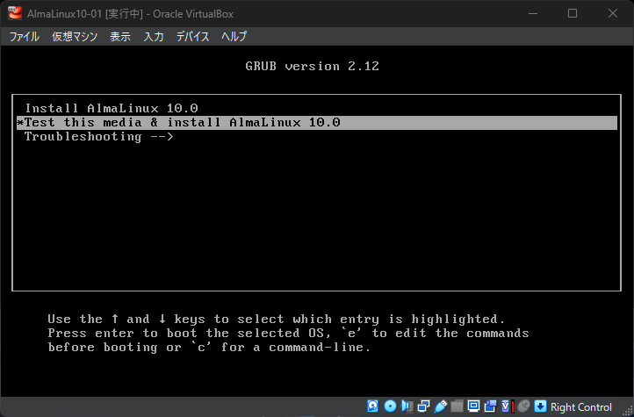Click the Right Control host key label
Screen dimensions: 634x417
pyautogui.click(x=581, y=406)
